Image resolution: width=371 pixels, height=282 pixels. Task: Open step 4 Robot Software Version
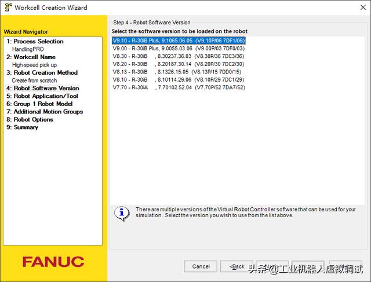[43, 88]
